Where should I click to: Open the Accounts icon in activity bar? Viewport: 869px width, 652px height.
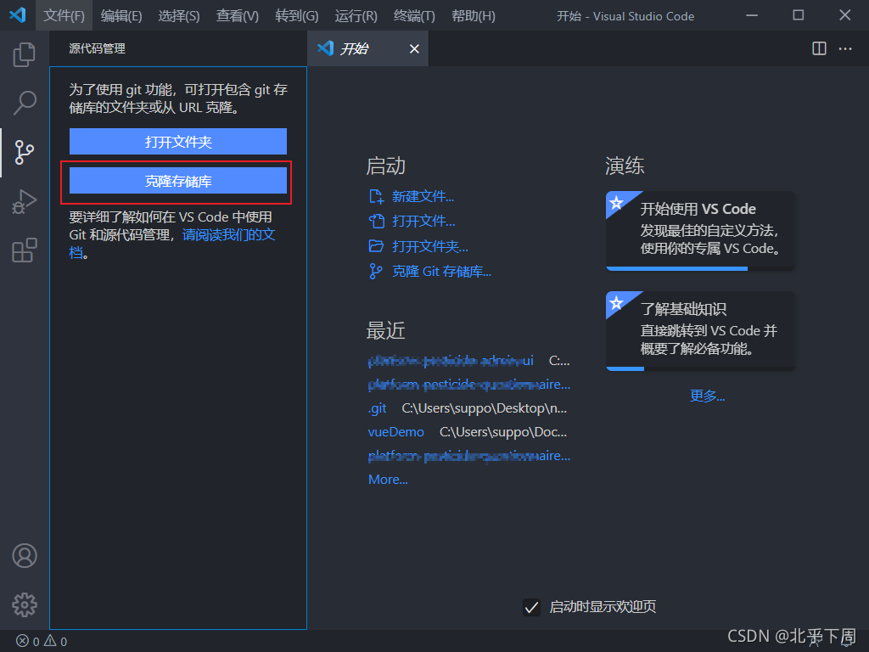(x=25, y=555)
